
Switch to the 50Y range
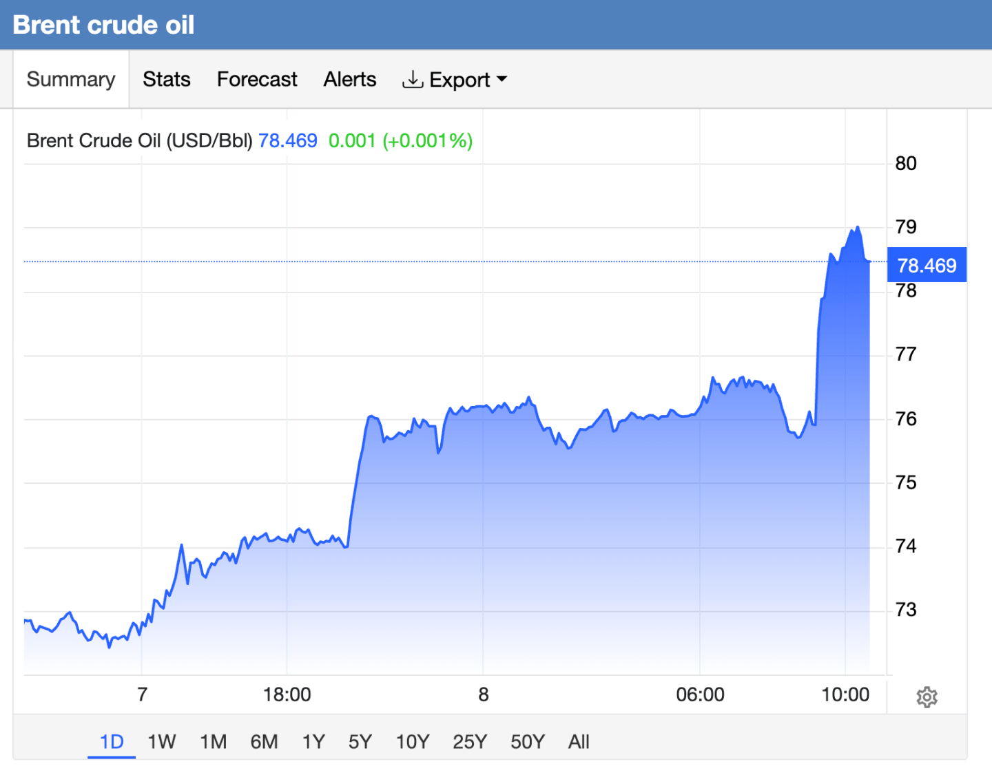pos(528,742)
